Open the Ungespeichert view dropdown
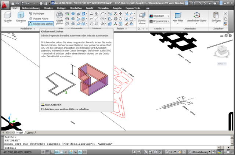This screenshot has width=235, height=155. (x=159, y=21)
